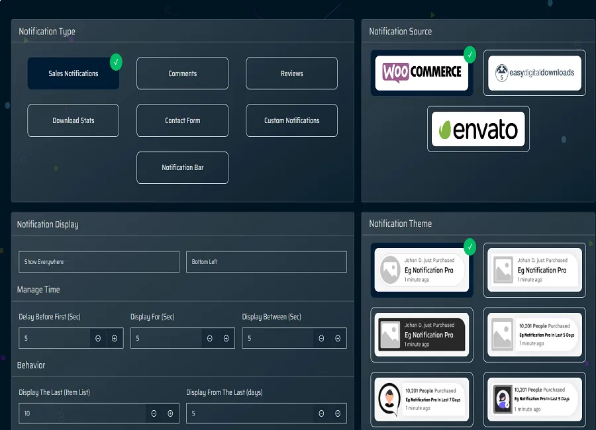Increase Display Between seconds

[x=338, y=338]
